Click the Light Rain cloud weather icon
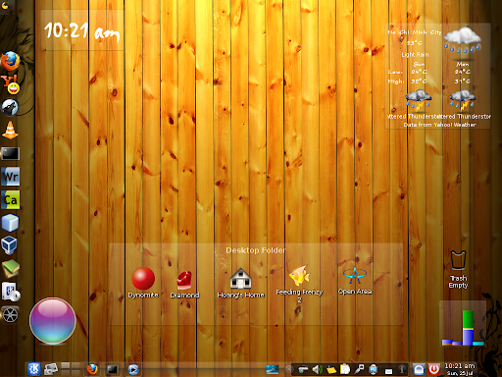 [x=463, y=40]
